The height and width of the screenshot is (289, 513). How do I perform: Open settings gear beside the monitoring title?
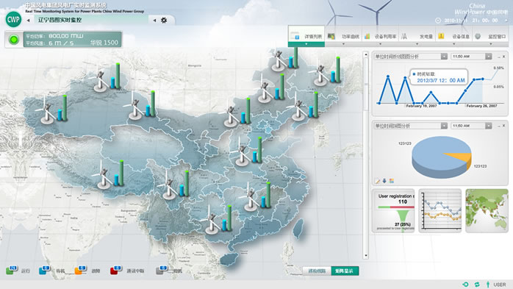[164, 21]
